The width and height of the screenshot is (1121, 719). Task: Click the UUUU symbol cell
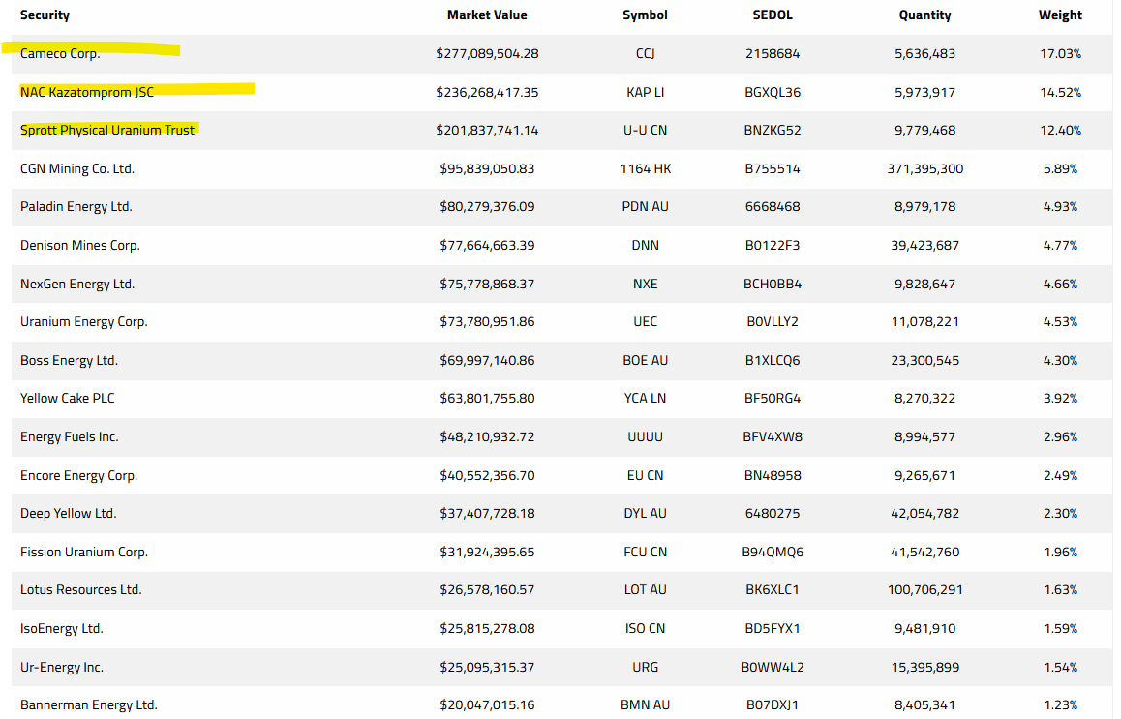pos(645,436)
